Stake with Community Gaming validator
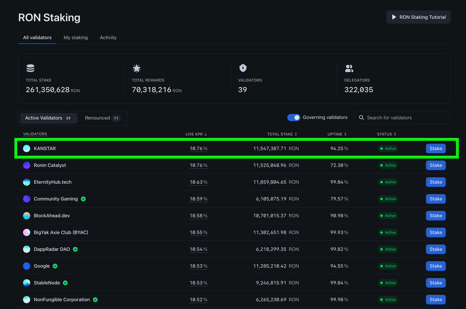 (x=436, y=199)
